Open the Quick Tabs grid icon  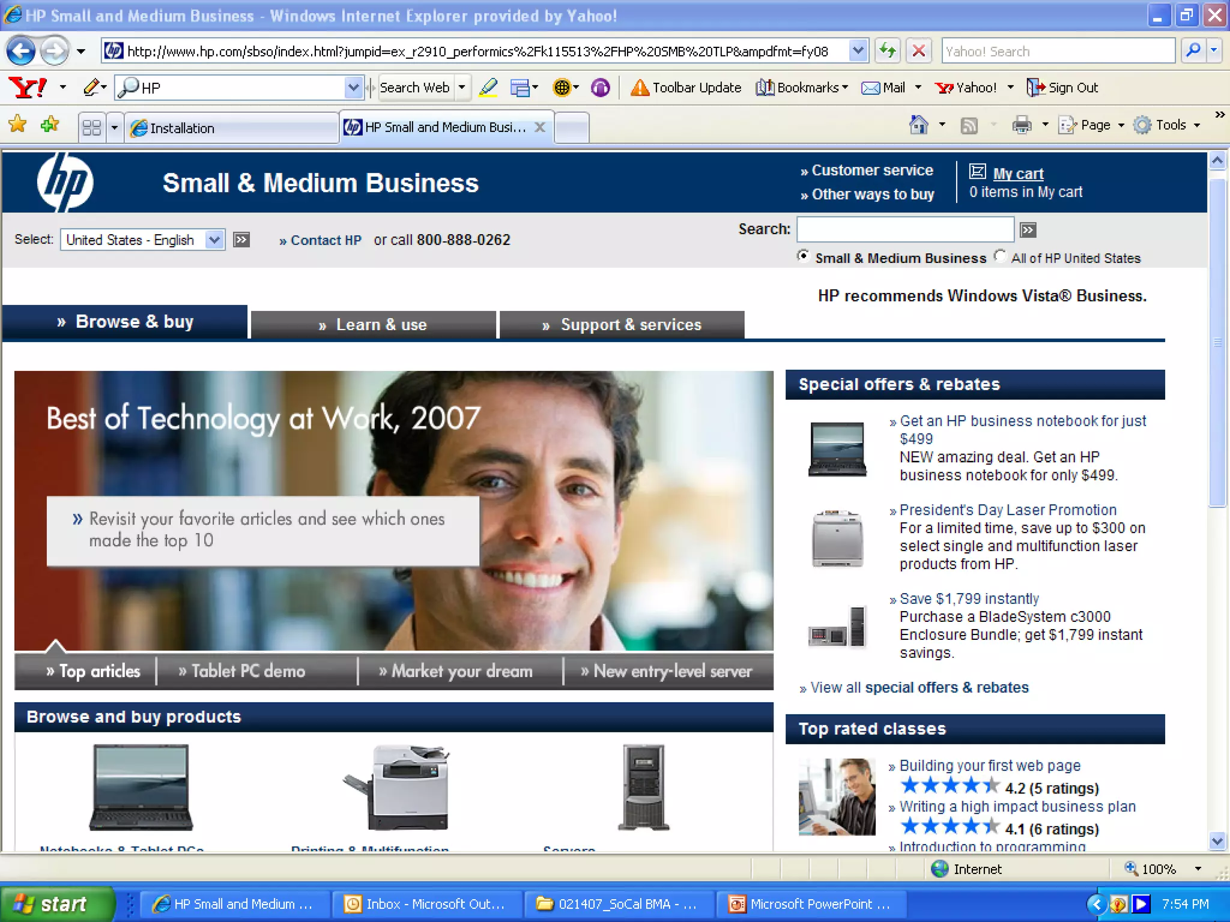coord(91,128)
